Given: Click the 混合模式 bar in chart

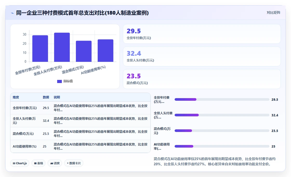Looking at the screenshot, I should click(84, 51).
